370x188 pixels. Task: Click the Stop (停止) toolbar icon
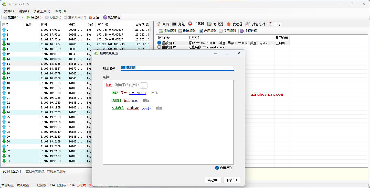tap(47, 17)
